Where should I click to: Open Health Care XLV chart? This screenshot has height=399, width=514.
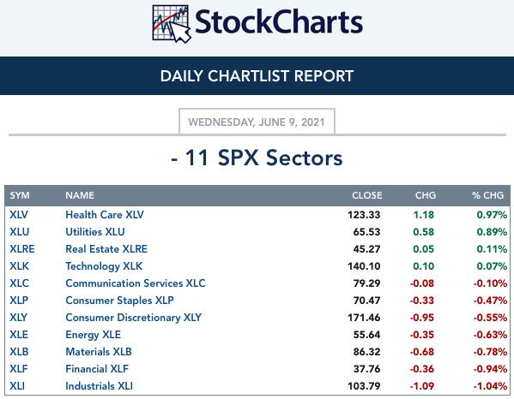pyautogui.click(x=105, y=215)
